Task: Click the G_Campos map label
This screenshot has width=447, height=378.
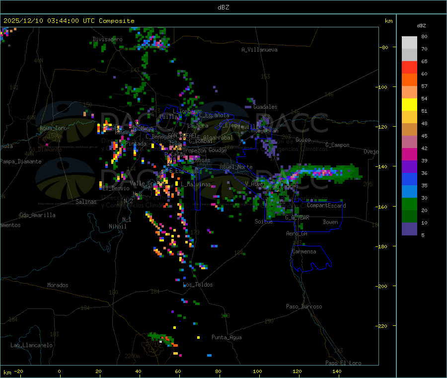Action: 338,145
